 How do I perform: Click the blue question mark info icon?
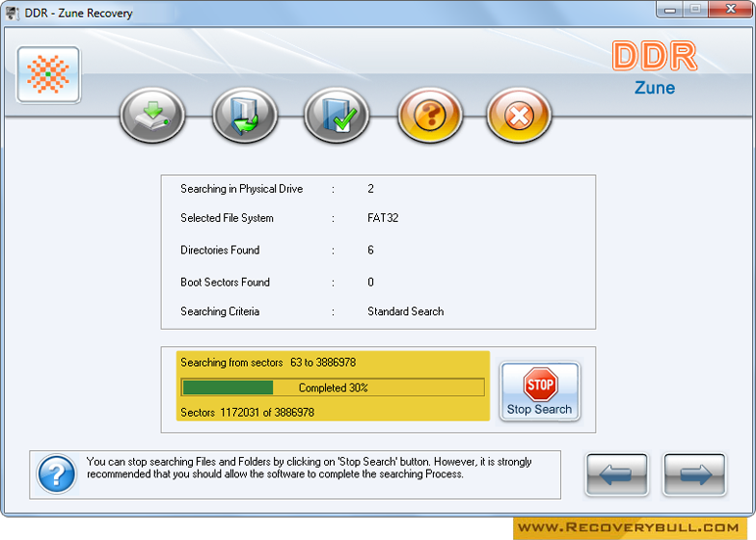click(x=57, y=474)
